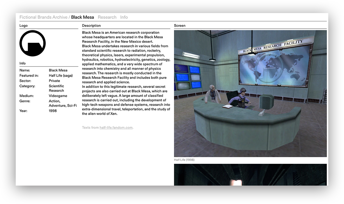Click the 'Category:' label
This screenshot has height=204, width=344.
pos(27,86)
